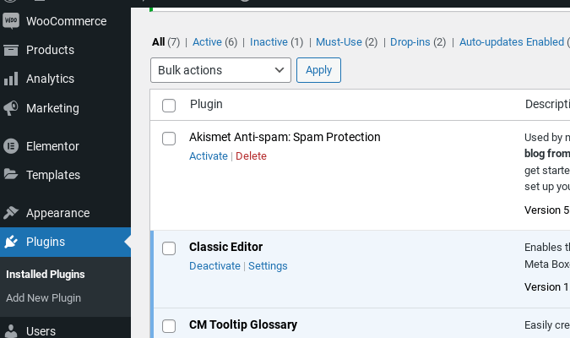Delete the Akismet Anti-spam plugin
Viewport: 570px width, 338px height.
pyautogui.click(x=251, y=156)
